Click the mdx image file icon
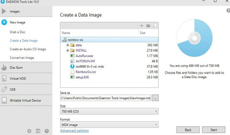 click(72, 66)
